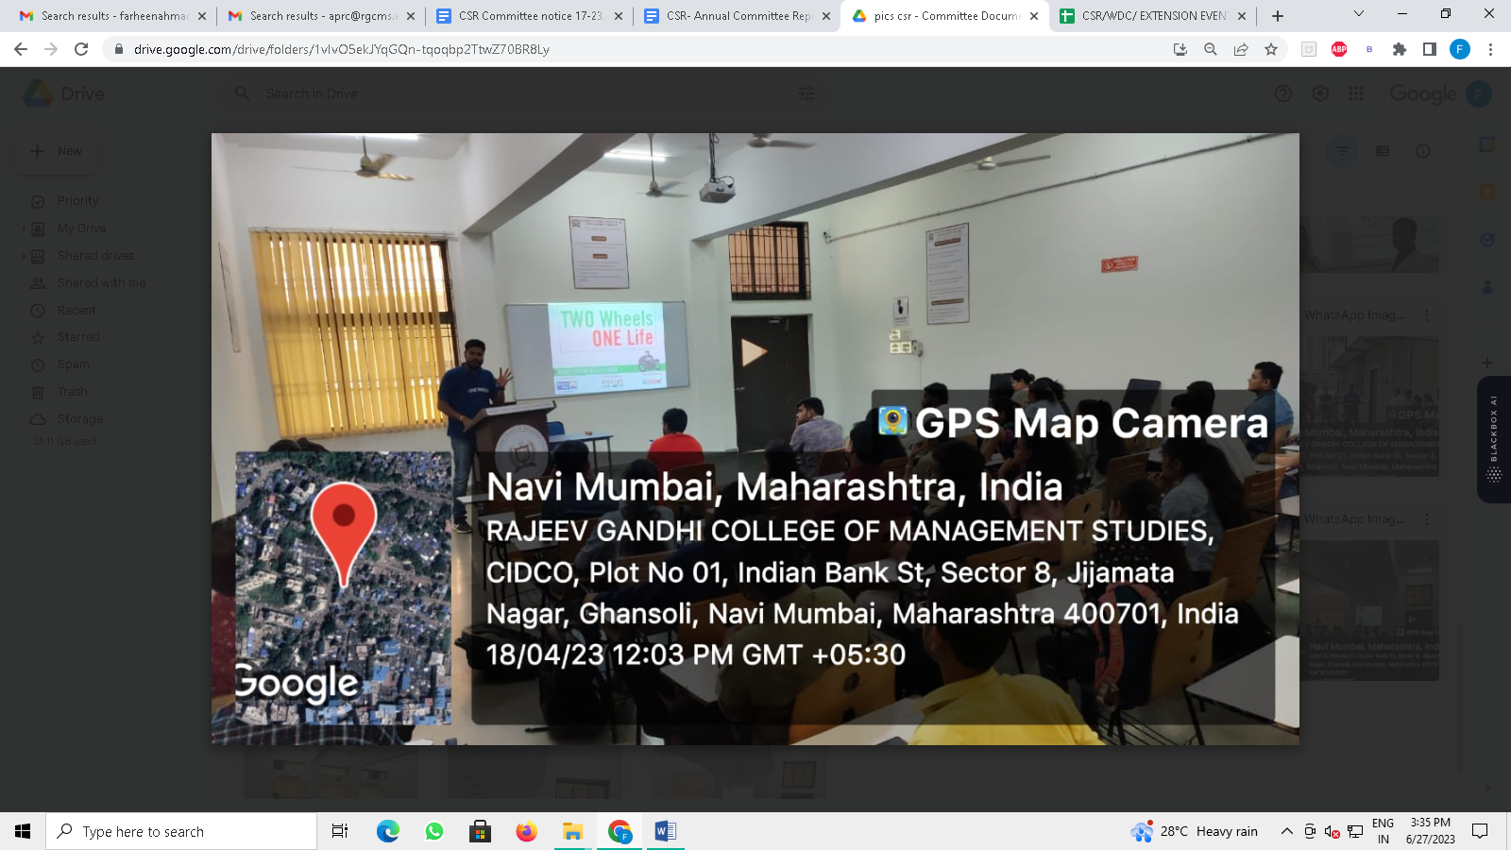Open the Chrome extensions puzzle icon
Screen dimensions: 1511x850
pos(1400,49)
